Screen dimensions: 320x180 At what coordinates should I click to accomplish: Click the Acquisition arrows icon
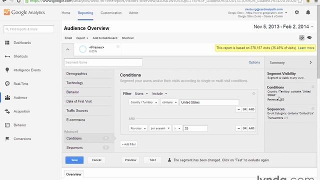(7, 111)
